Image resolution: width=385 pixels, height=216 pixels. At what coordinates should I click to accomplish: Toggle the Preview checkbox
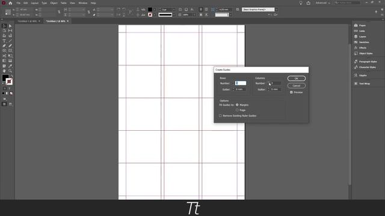[291, 92]
